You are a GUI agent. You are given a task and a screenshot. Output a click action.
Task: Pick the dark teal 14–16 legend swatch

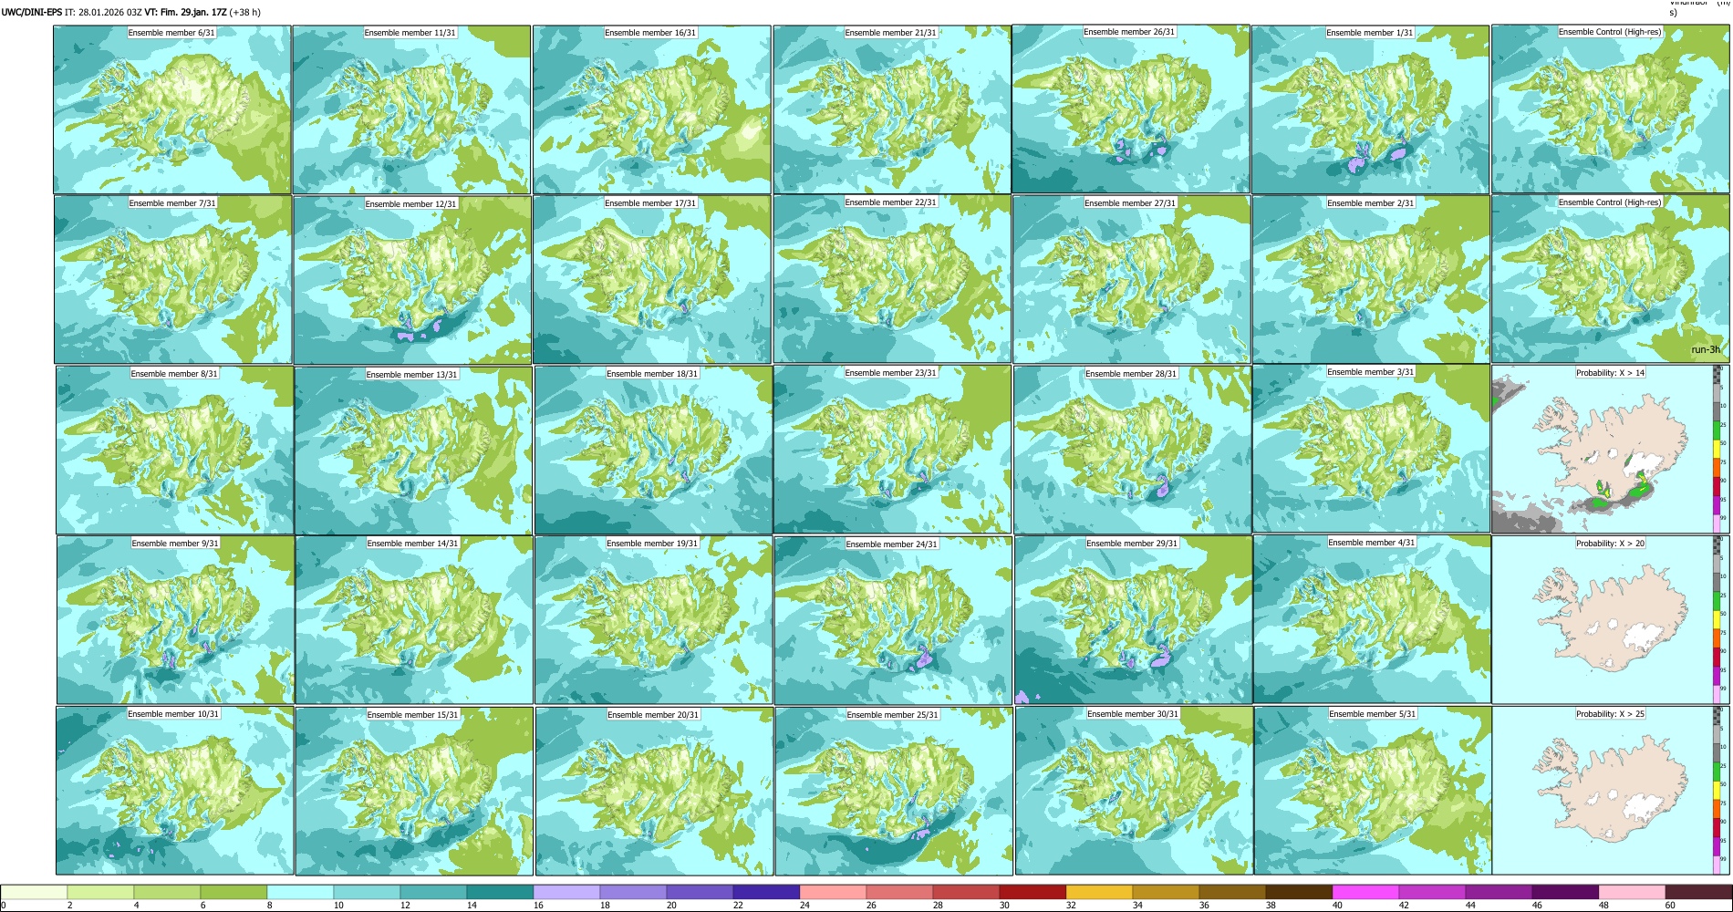point(500,893)
